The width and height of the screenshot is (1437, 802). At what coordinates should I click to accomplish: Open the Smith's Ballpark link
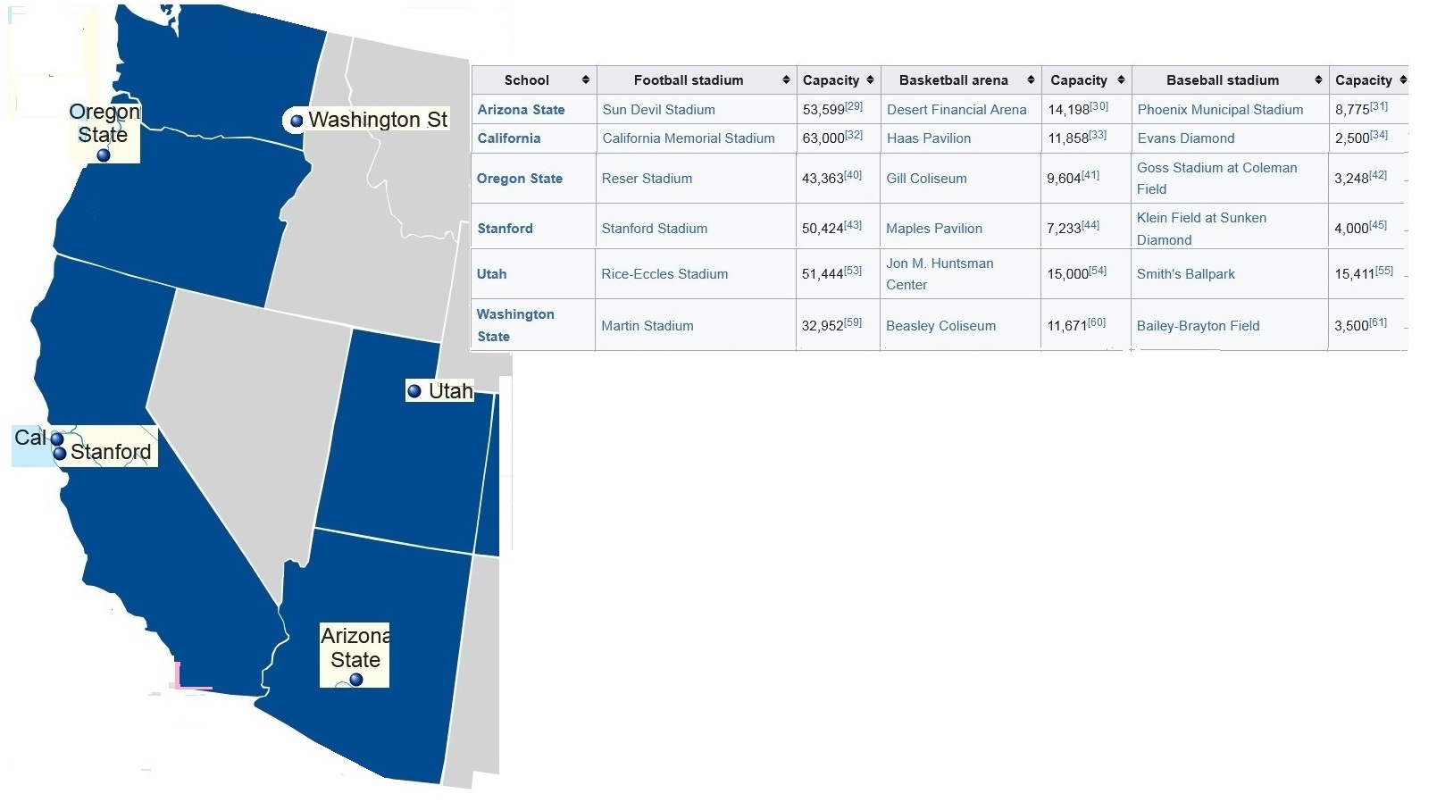1185,273
